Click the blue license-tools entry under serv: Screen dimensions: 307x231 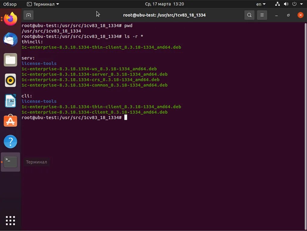pyautogui.click(x=39, y=63)
